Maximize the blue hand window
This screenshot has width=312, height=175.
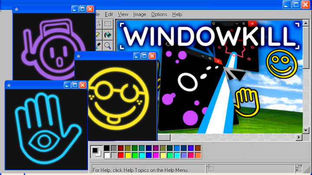75,86
